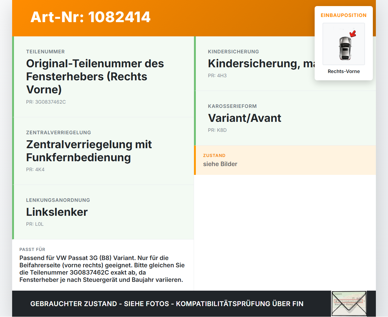
Task: Click the PR: K8D code
Action: (217, 130)
